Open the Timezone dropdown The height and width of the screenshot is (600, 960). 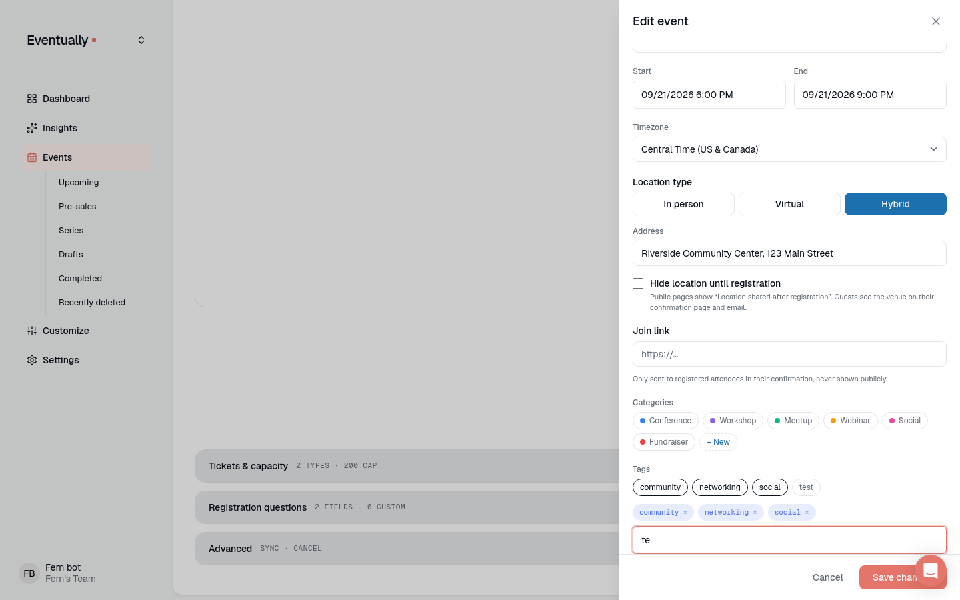click(x=789, y=149)
